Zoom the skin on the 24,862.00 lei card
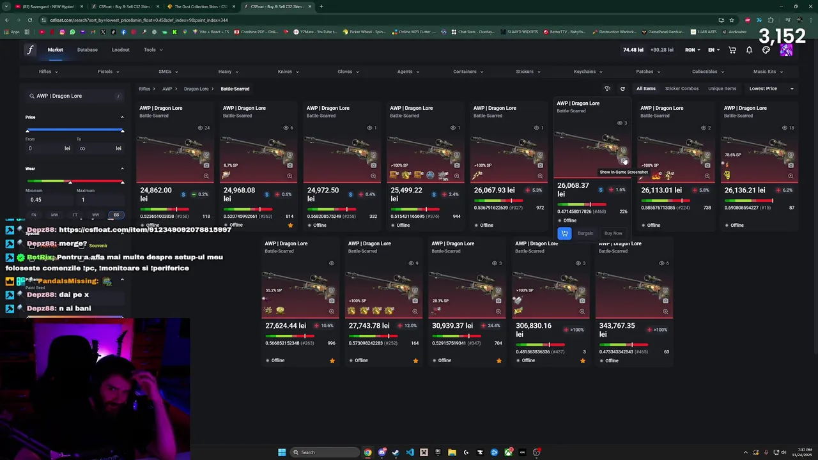The width and height of the screenshot is (818, 460). tap(206, 176)
